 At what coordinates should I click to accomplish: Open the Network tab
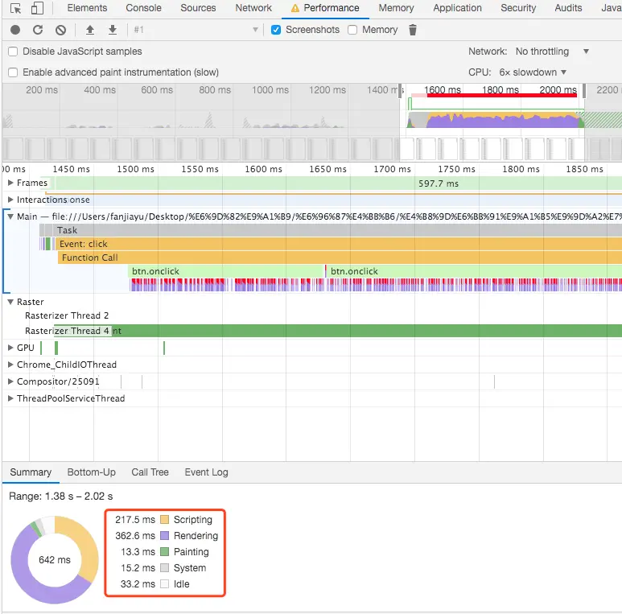point(253,8)
